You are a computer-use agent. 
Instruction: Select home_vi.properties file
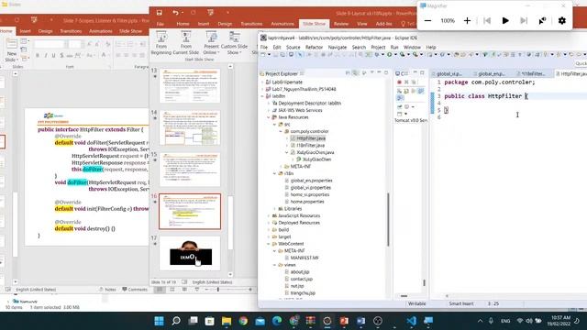click(x=310, y=194)
